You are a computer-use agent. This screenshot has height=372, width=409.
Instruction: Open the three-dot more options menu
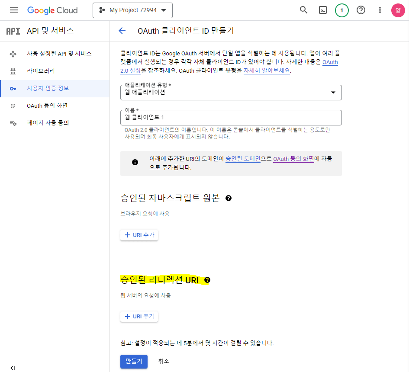[380, 10]
